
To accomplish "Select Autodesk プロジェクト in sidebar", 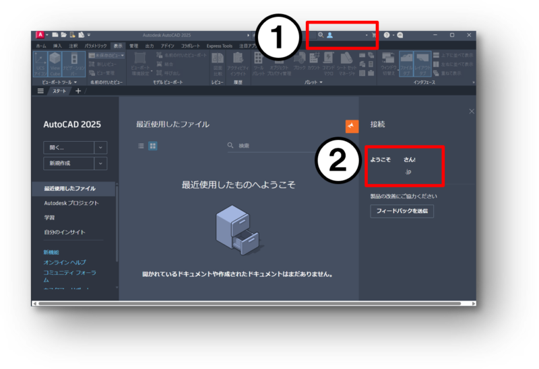I will tap(71, 203).
